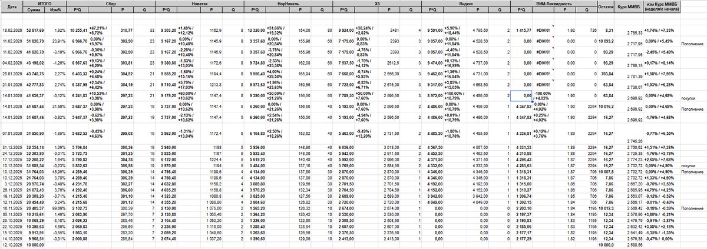Select the date cell 12.10.2025
The height and width of the screenshot is (249, 707).
(x=12, y=246)
